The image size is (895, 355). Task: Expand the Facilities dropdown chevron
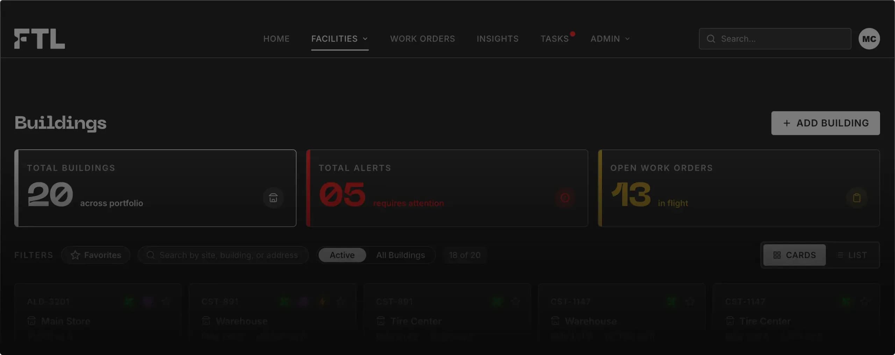365,39
